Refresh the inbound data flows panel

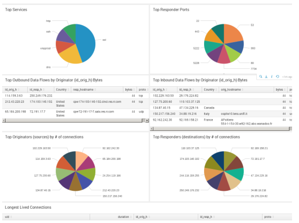(277, 77)
